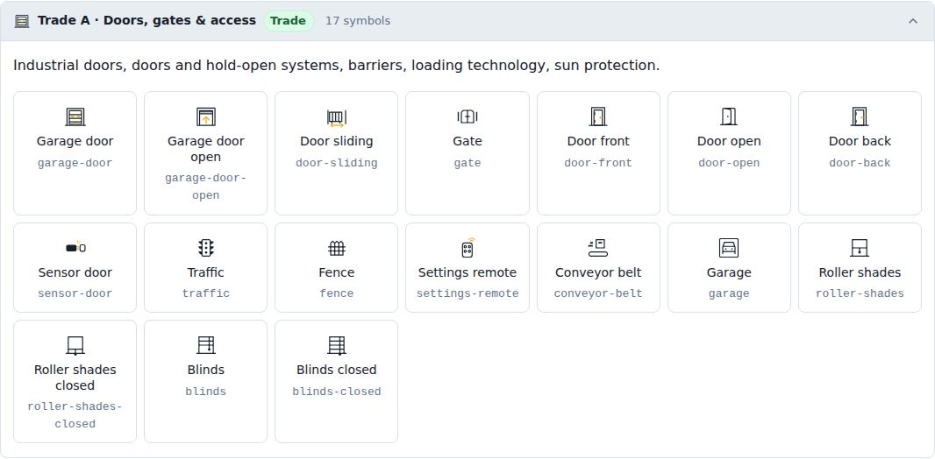Choose the Fence icon
This screenshot has height=459, width=935.
point(336,248)
